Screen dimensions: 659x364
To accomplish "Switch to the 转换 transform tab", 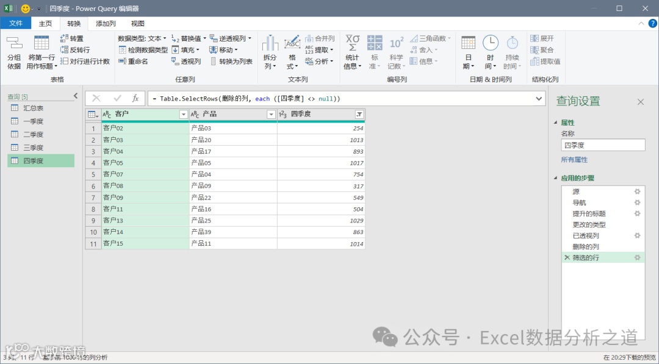I will tap(74, 24).
